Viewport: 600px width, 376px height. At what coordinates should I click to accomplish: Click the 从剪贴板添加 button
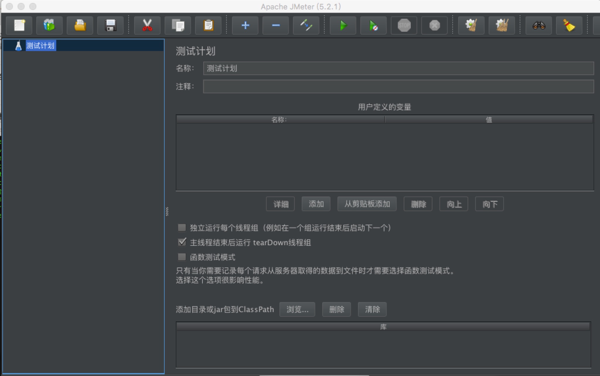[367, 204]
